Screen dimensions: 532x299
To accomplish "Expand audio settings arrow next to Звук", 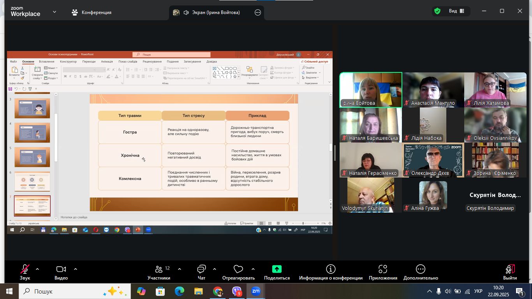I will click(37, 269).
